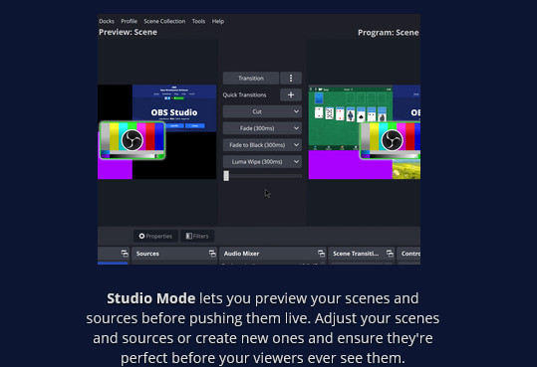Click the Fade to Black (300ms) transition
This screenshot has width=537, height=367.
[257, 145]
